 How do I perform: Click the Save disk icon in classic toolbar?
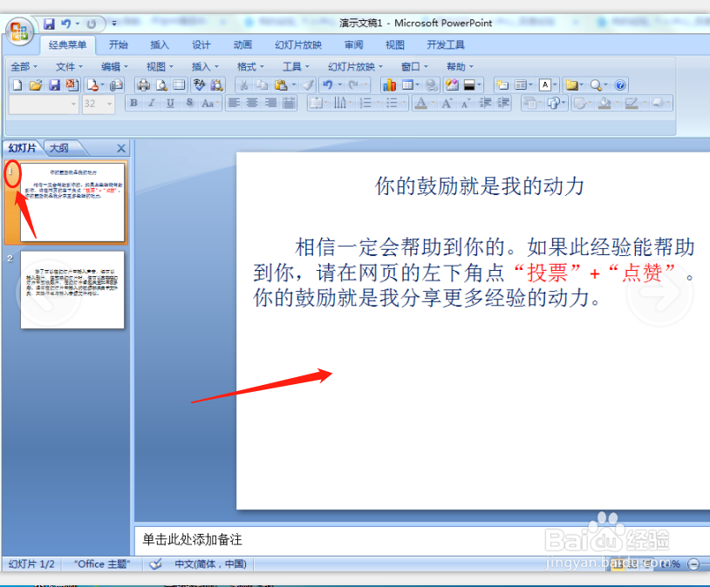(54, 85)
